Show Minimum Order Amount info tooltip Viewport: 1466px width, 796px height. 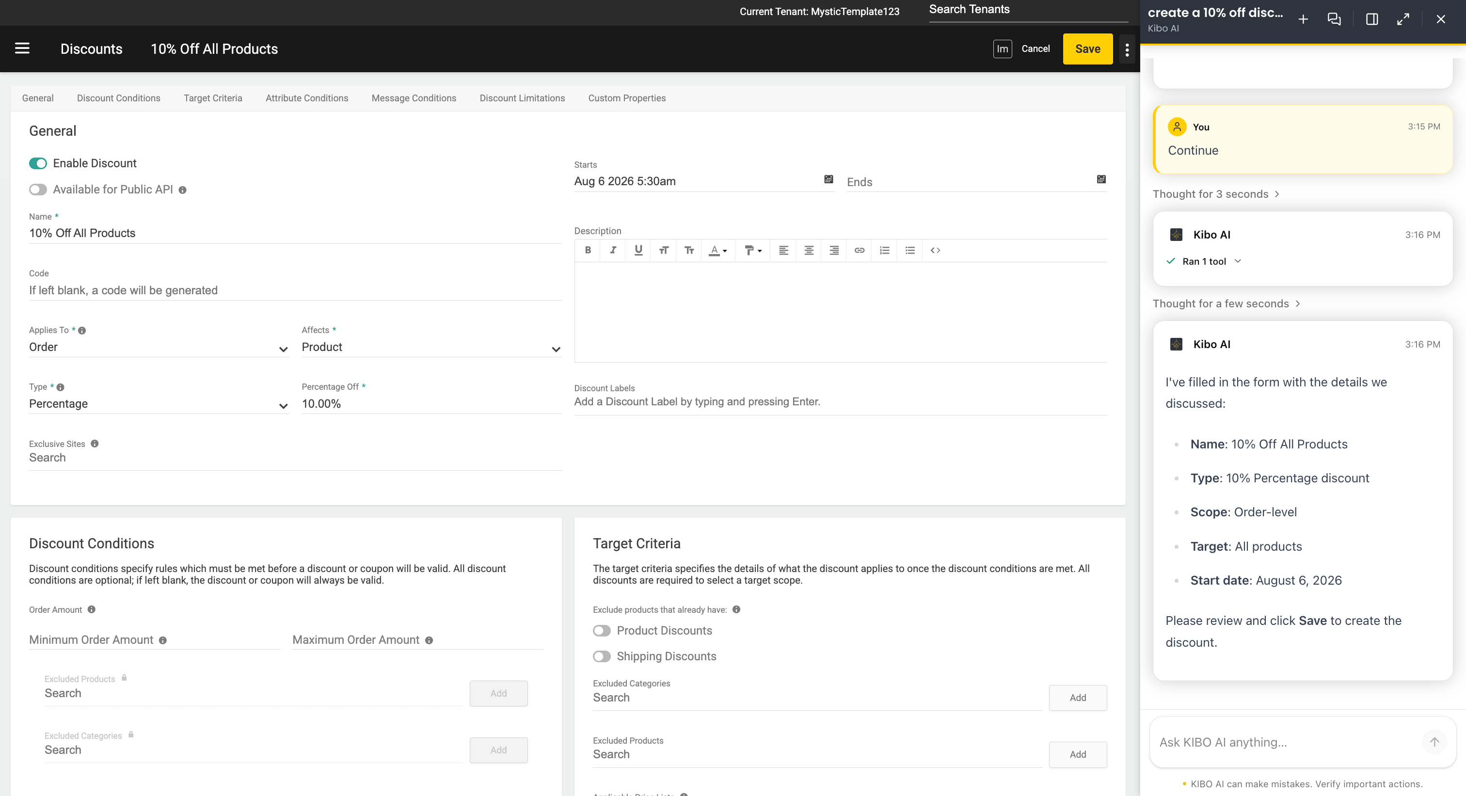click(163, 641)
